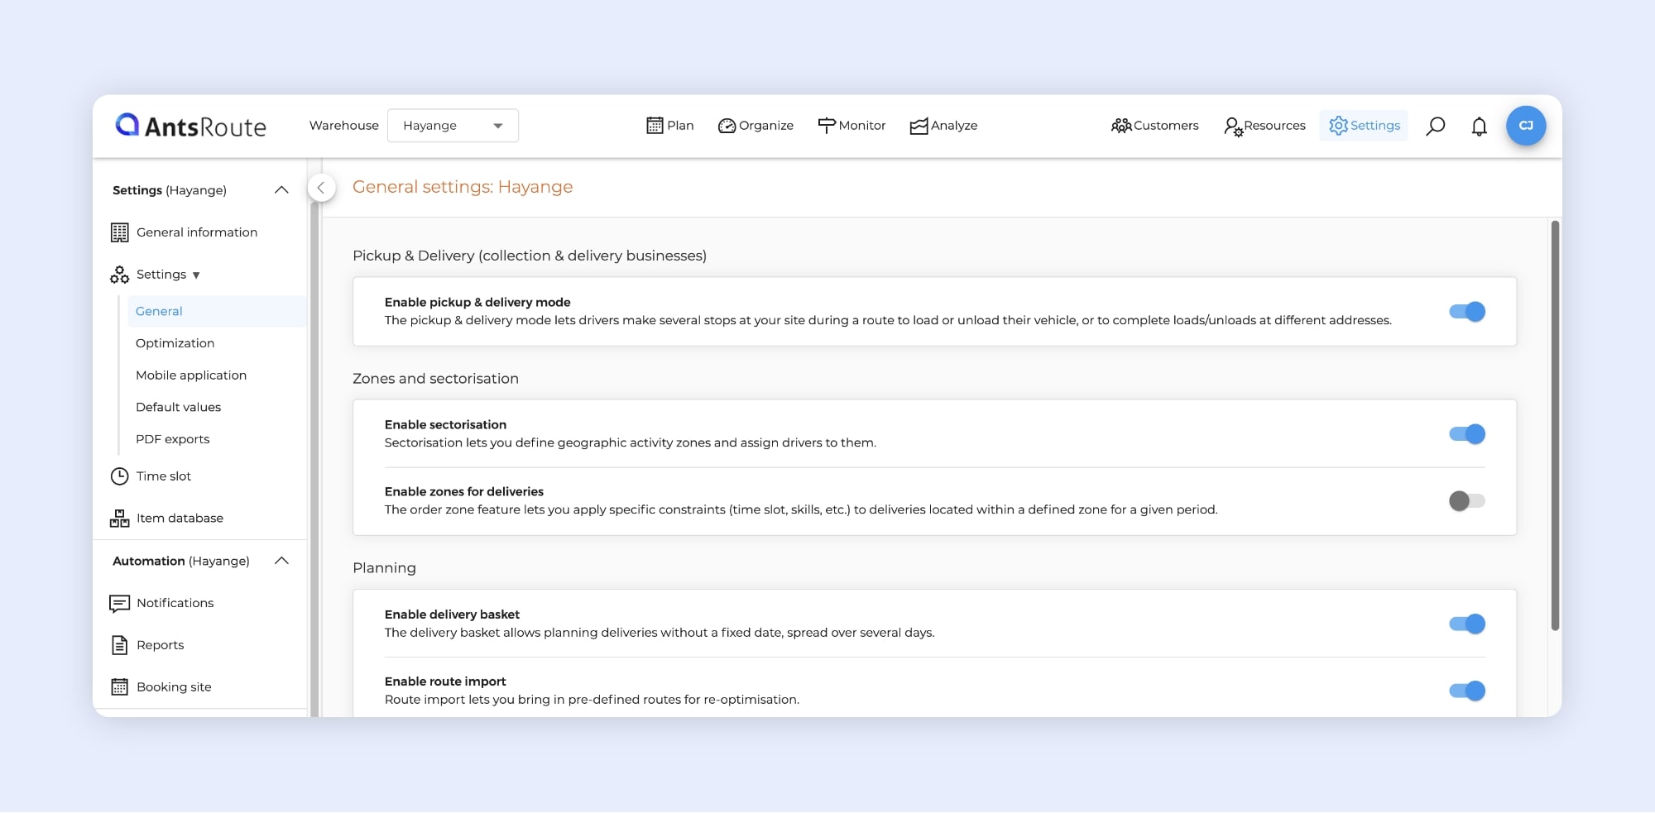Open the Mobile application settings

point(190,375)
